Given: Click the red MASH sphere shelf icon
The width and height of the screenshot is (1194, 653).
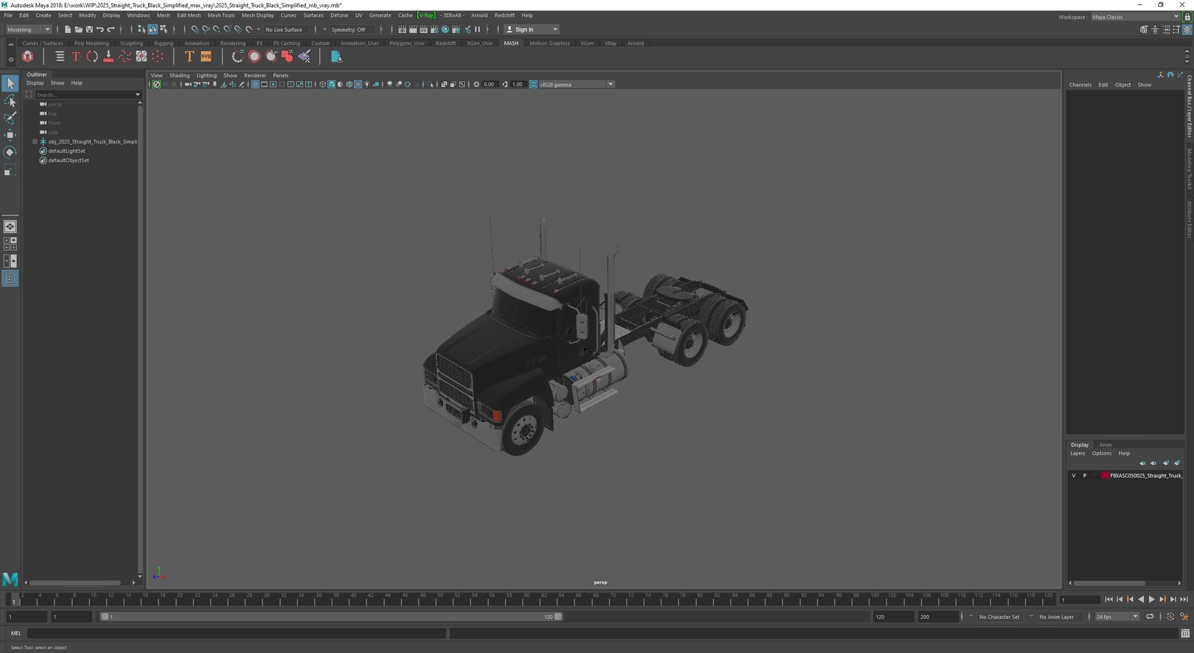Looking at the screenshot, I should coord(254,57).
